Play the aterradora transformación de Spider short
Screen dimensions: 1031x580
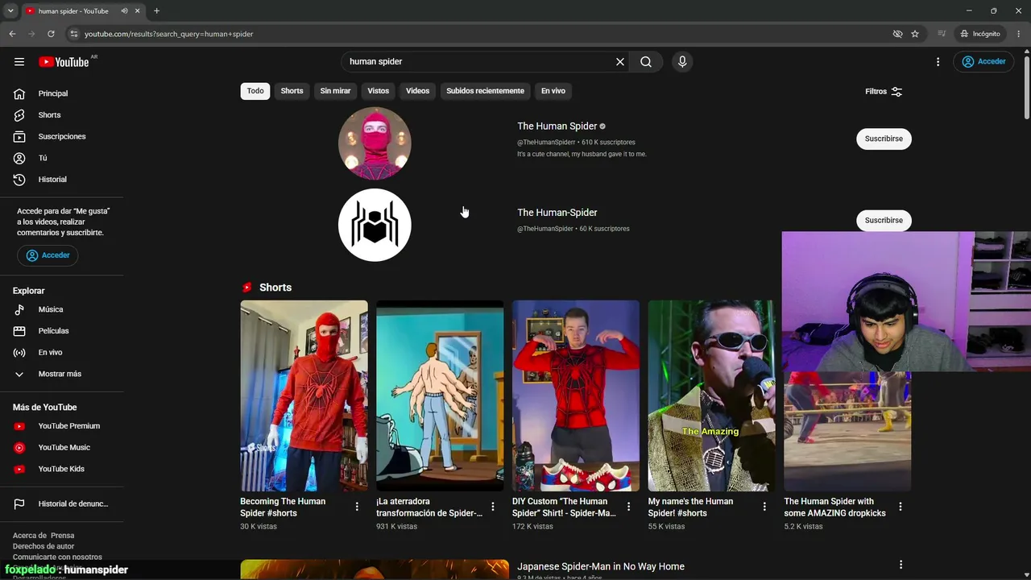coord(440,396)
